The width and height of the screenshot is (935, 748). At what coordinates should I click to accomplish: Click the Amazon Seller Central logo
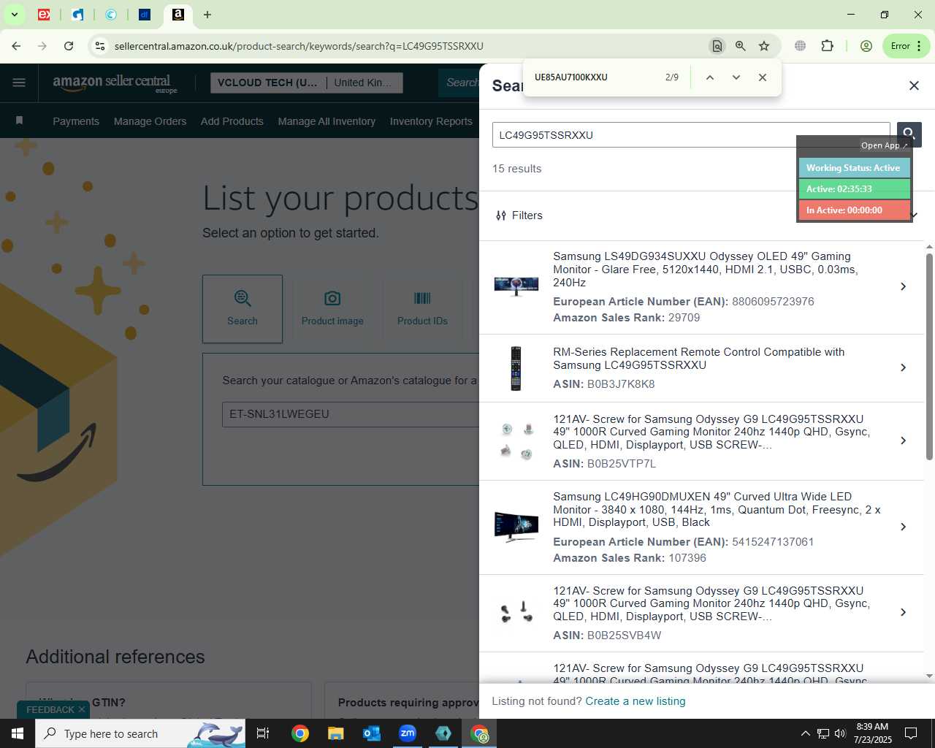click(115, 83)
